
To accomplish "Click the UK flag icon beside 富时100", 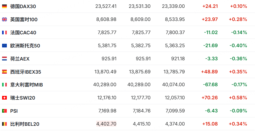I will coord(4,19).
